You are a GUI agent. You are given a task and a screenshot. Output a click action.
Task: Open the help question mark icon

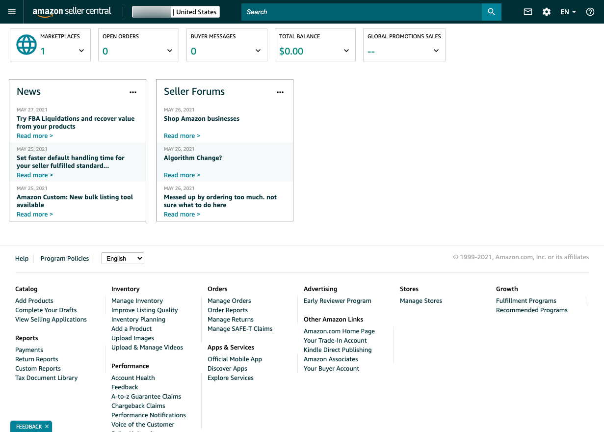[x=590, y=12]
